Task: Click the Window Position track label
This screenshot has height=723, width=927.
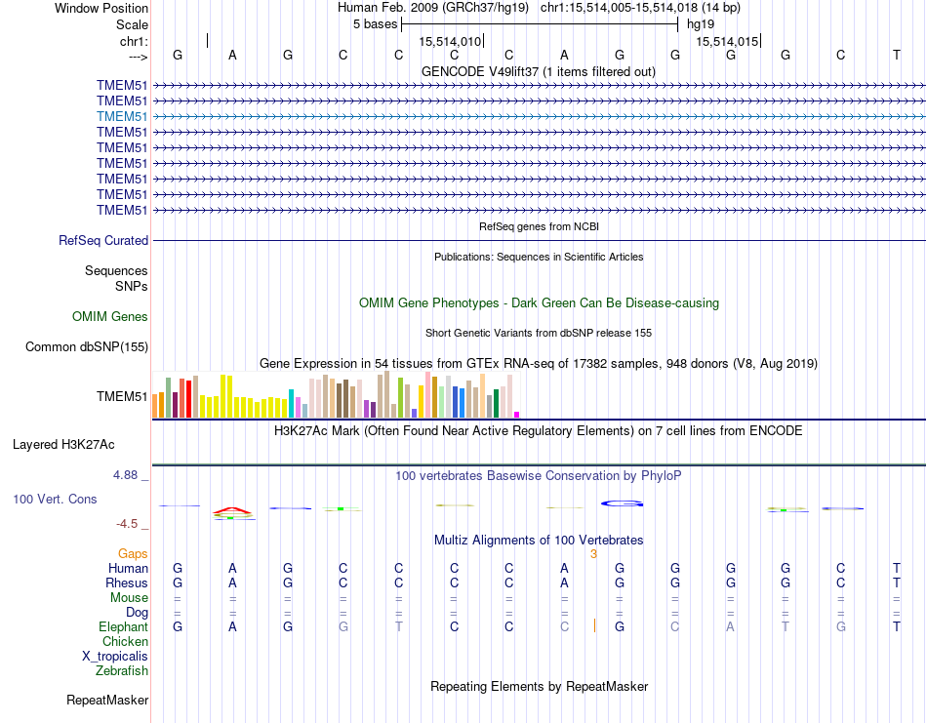Action: point(101,8)
